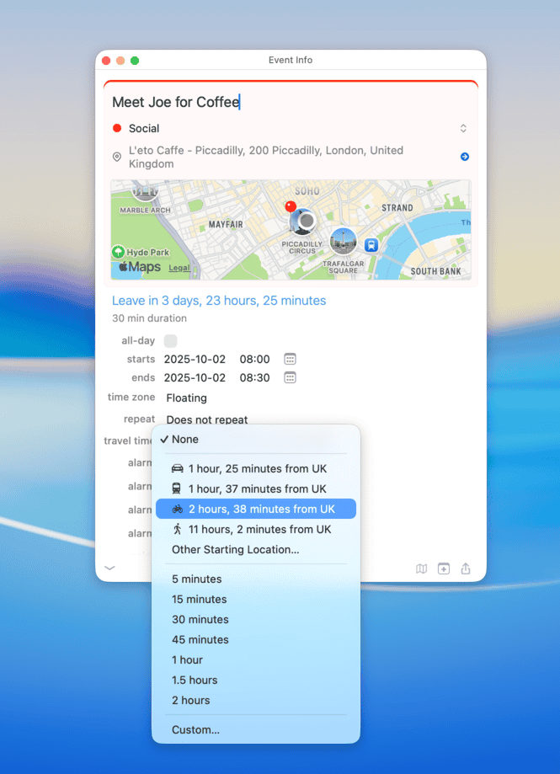Screen dimensions: 560x774
Task: Open the Floating time zone dropdown
Action: coord(186,398)
